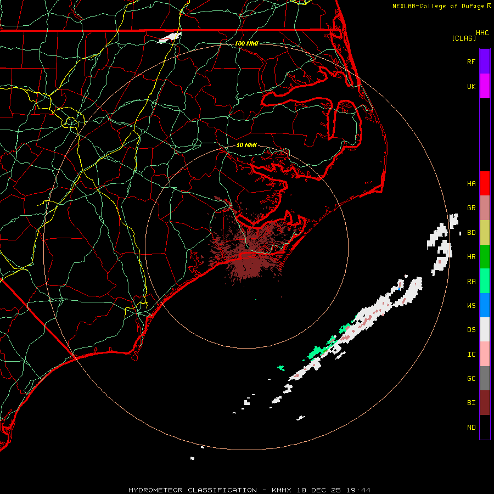Screen dimensions: 494x494
Task: Click the BD legend label
Action: tap(471, 233)
